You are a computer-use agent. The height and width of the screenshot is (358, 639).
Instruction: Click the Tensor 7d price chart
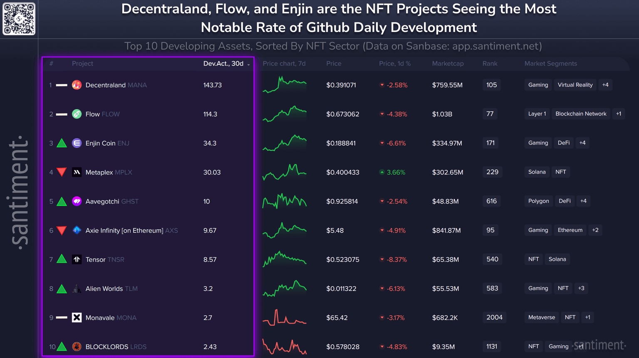coord(285,259)
